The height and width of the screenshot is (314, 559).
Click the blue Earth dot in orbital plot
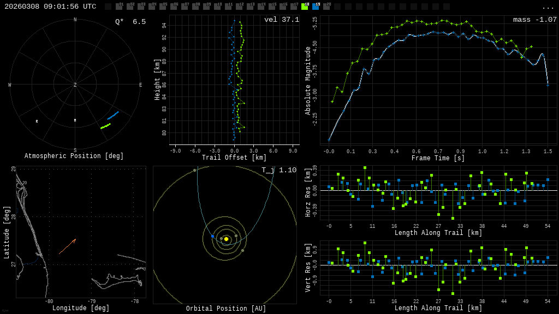click(x=212, y=236)
